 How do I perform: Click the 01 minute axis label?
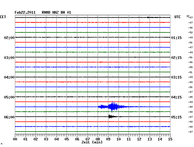pos(25,139)
